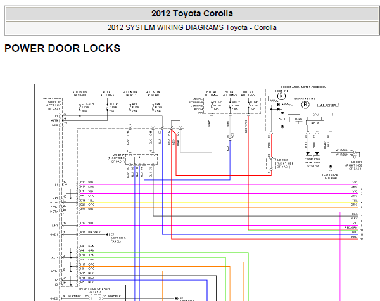This screenshot has width=380, height=301.
Task: Select the 'IGN FUSE 7.5A' label
Action: tap(158, 107)
